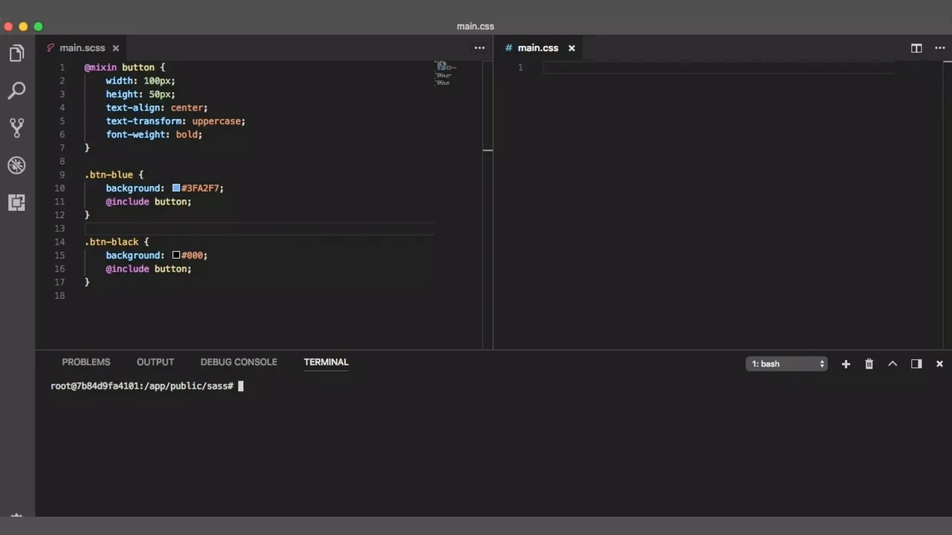The width and height of the screenshot is (952, 535).
Task: Maximize terminal panel with chevron up
Action: coord(892,364)
